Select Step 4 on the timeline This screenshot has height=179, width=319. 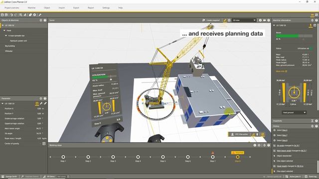138,157
